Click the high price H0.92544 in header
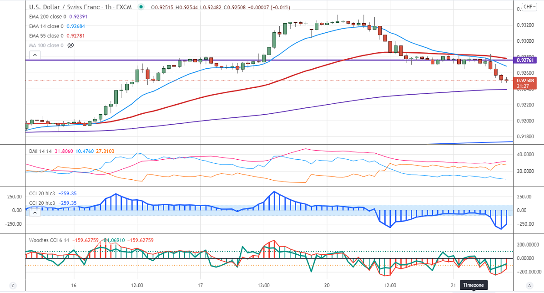The width and height of the screenshot is (544, 293). (186, 7)
